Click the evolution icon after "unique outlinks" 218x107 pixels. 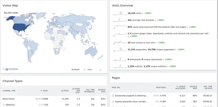[167, 67]
